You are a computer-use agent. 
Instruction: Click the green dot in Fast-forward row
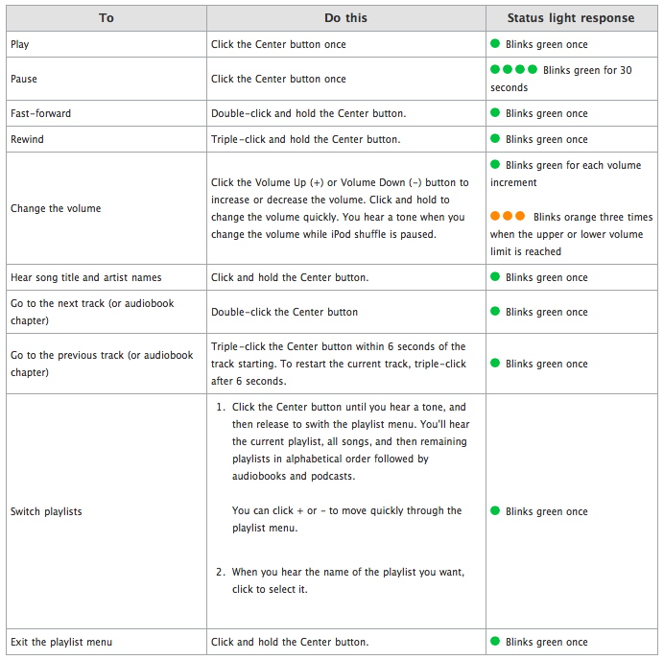496,113
